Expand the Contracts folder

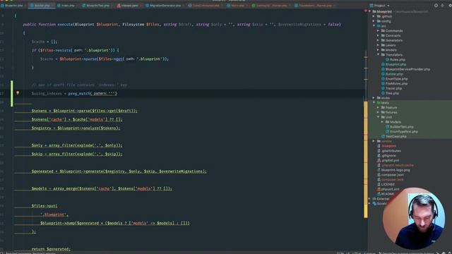pyautogui.click(x=379, y=35)
